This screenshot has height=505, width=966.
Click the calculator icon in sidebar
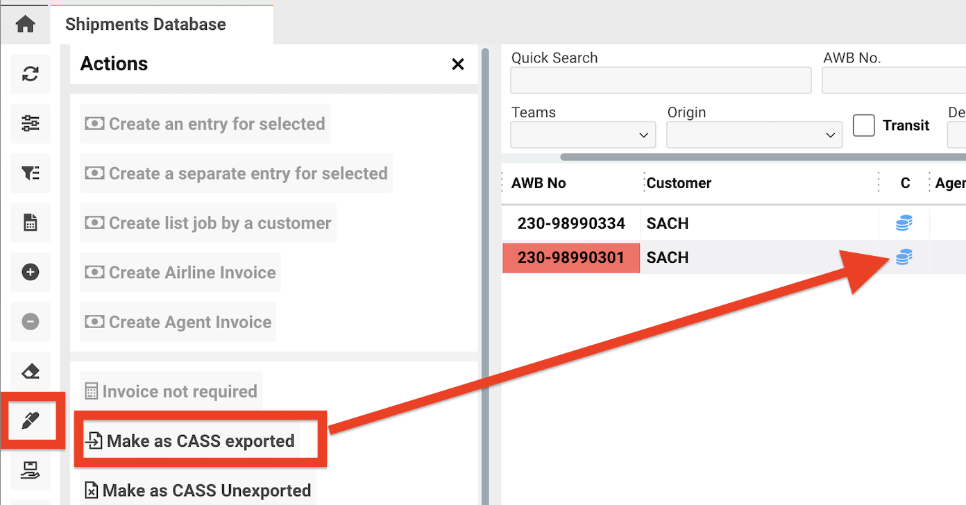click(x=31, y=223)
